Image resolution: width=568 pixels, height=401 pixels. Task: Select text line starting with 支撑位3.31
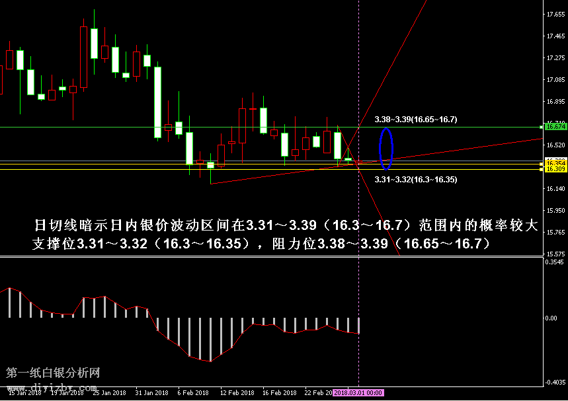tap(262, 244)
